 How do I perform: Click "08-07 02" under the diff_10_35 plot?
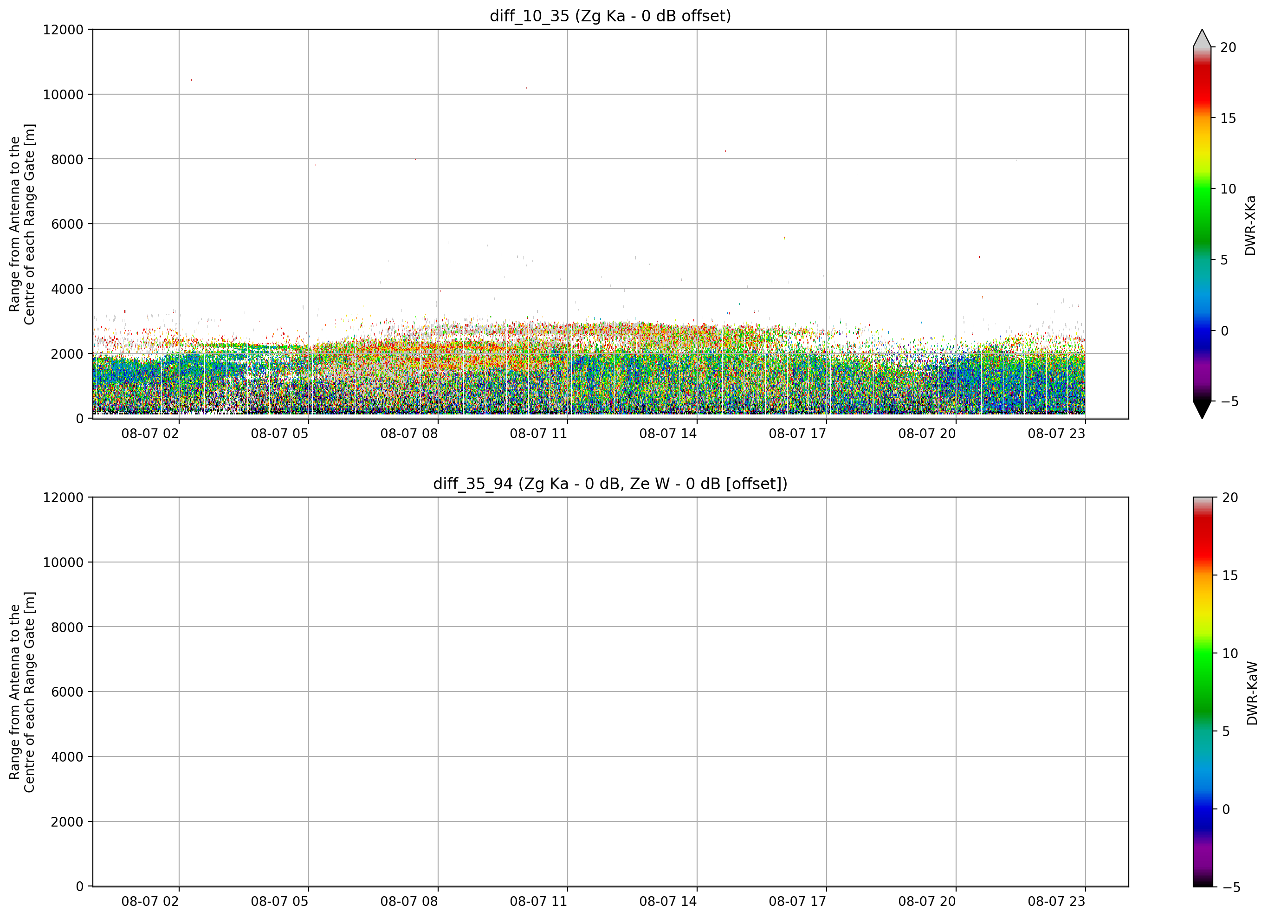[x=150, y=434]
